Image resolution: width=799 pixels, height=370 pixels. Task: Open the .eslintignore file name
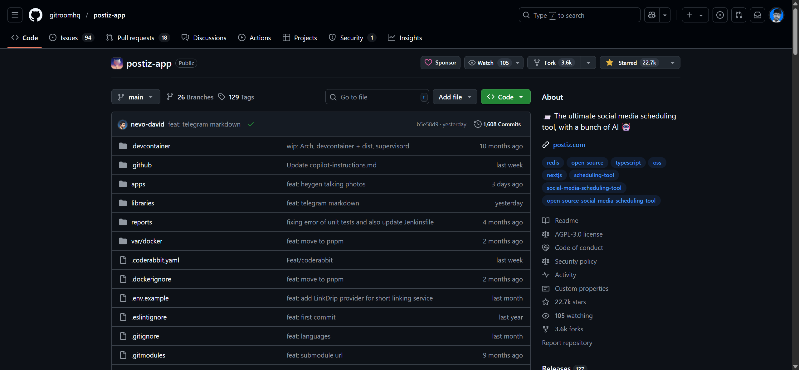(x=149, y=317)
